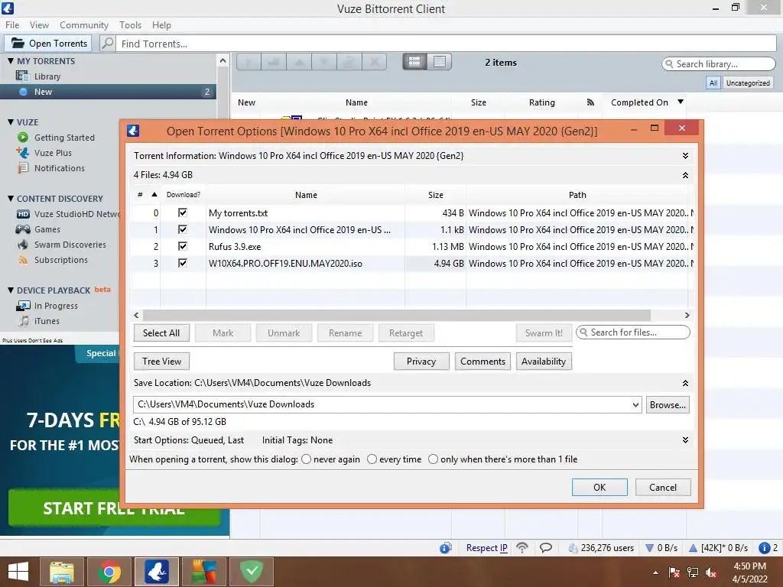Expand the Torrent Information section

(685, 156)
